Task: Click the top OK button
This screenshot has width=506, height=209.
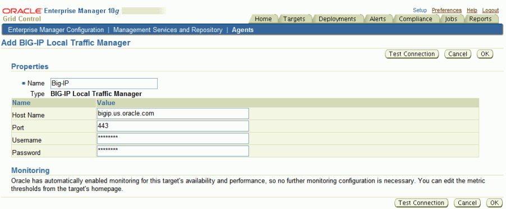Action: pyautogui.click(x=485, y=54)
